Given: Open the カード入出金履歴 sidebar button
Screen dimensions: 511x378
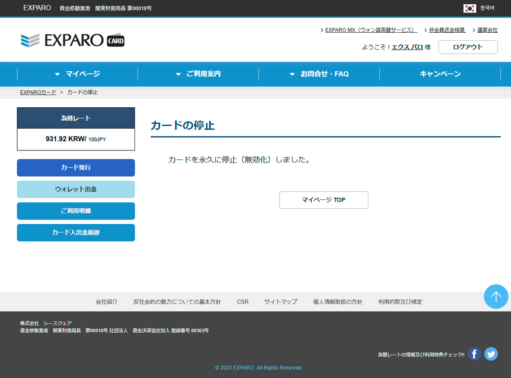Looking at the screenshot, I should click(x=76, y=233).
